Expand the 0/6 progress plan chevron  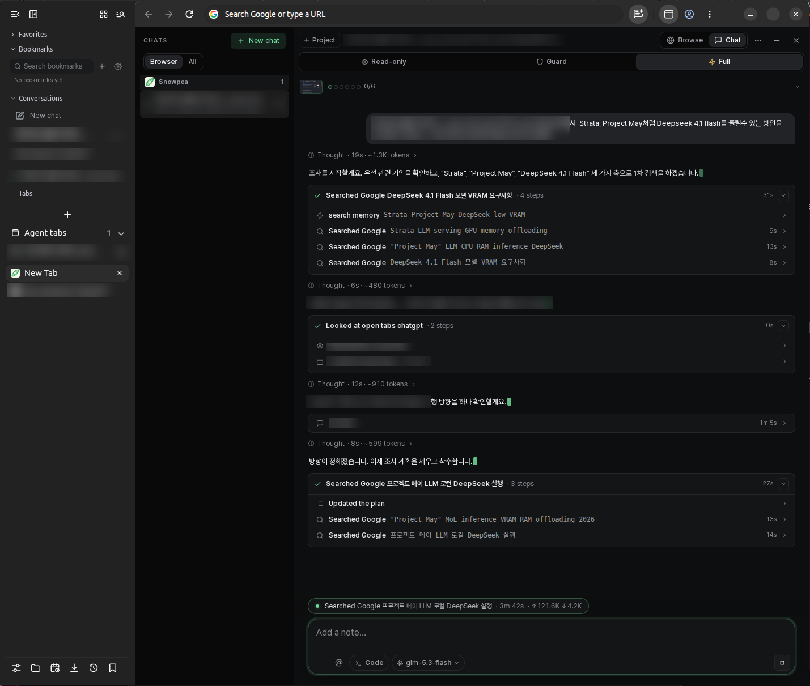(798, 87)
